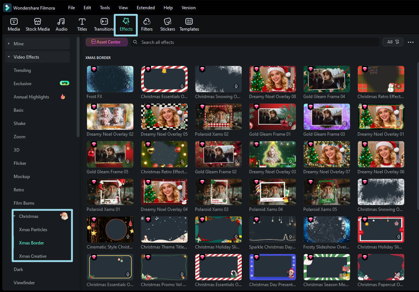Viewport: 419px width, 292px height.
Task: Open the File menu
Action: click(71, 8)
